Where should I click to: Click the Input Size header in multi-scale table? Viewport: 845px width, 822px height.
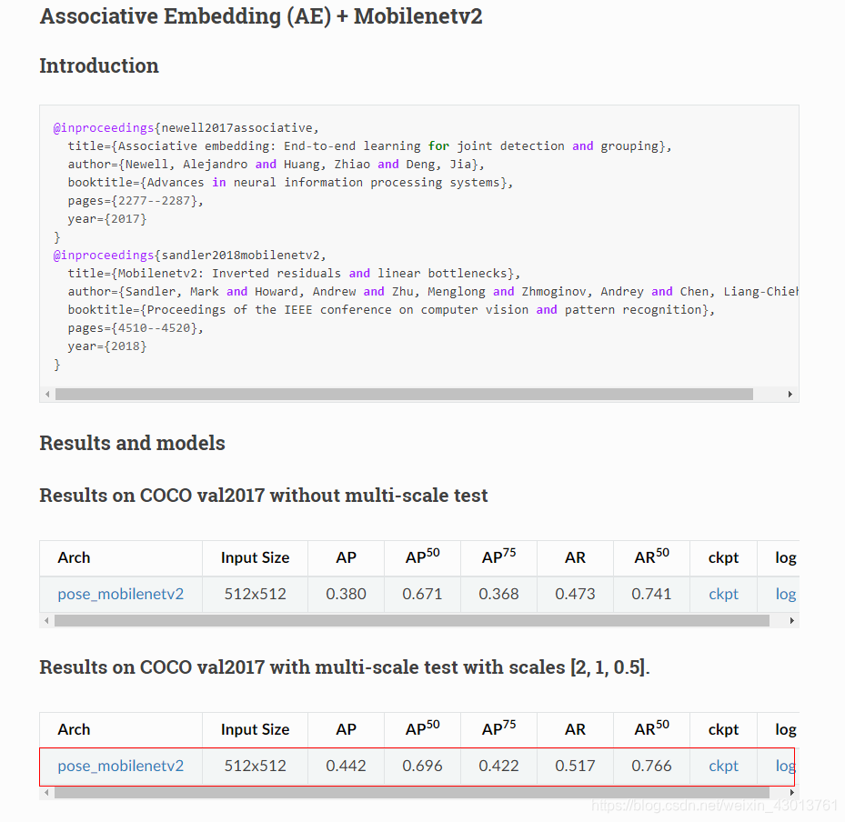(255, 729)
